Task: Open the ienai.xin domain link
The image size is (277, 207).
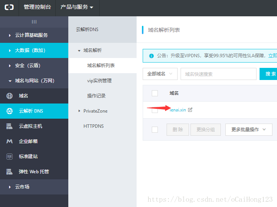Action: (178, 110)
